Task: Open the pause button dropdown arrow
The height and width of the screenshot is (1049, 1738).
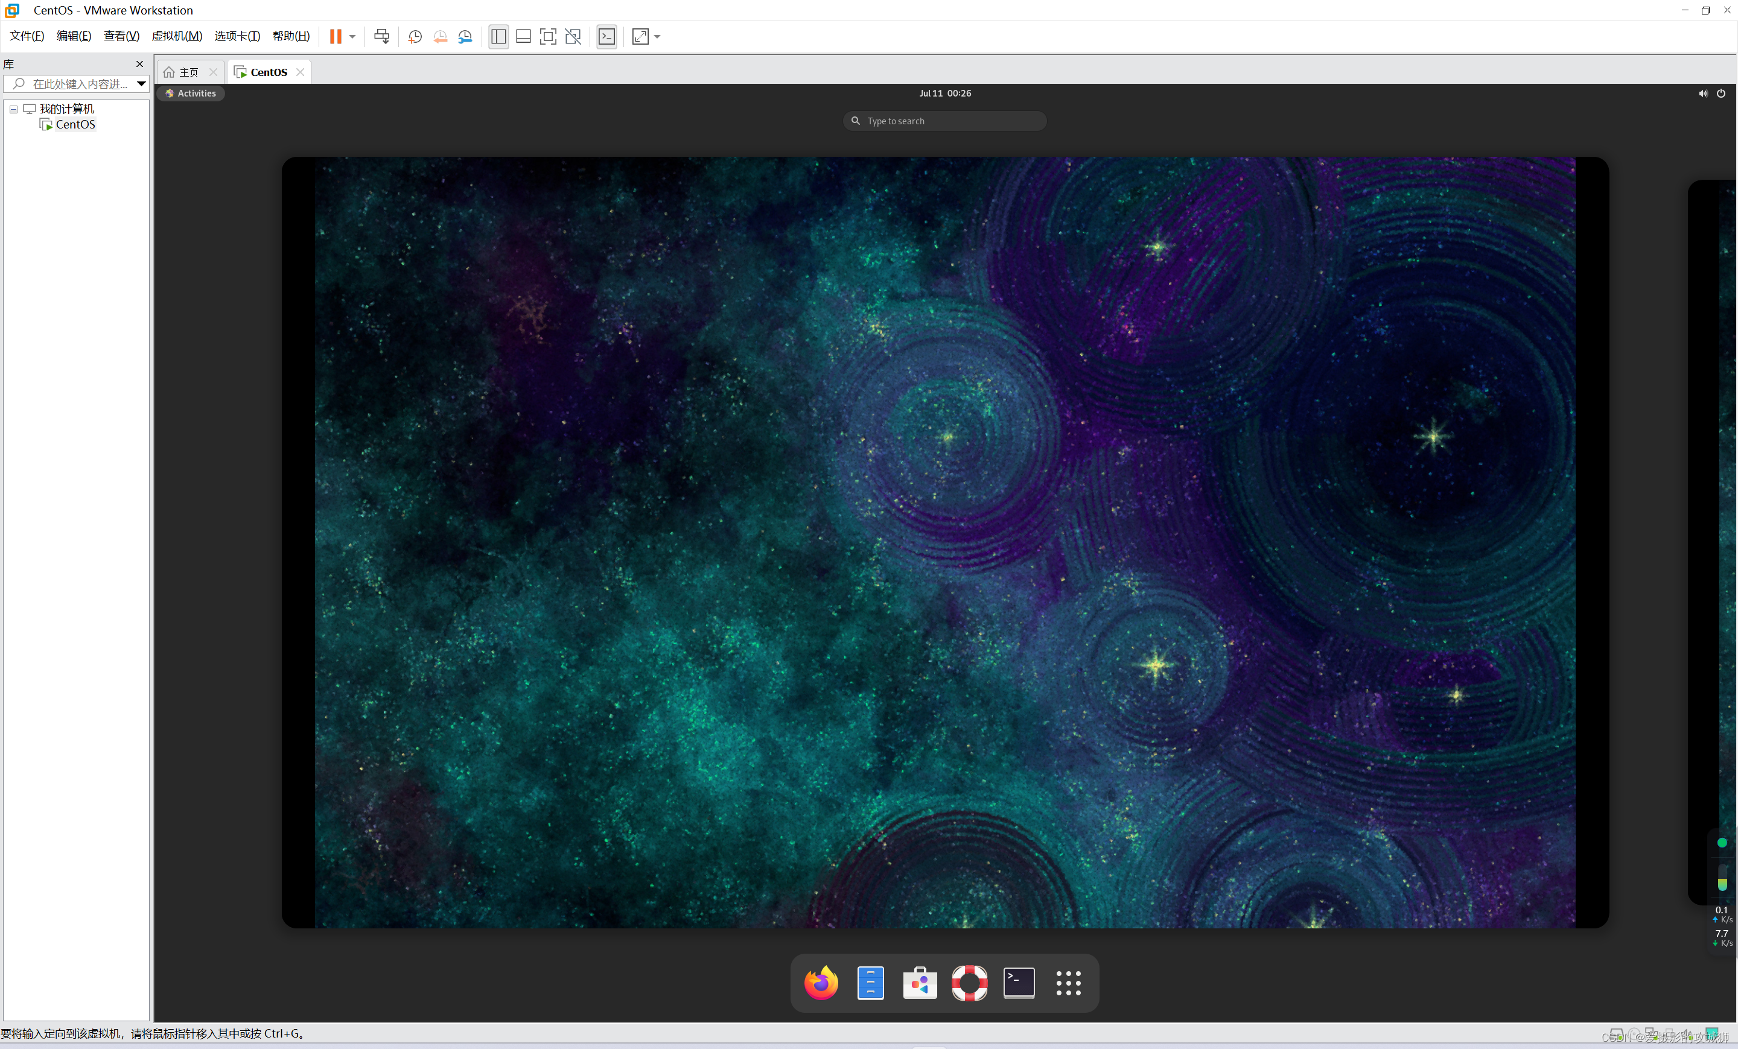Action: coord(352,37)
